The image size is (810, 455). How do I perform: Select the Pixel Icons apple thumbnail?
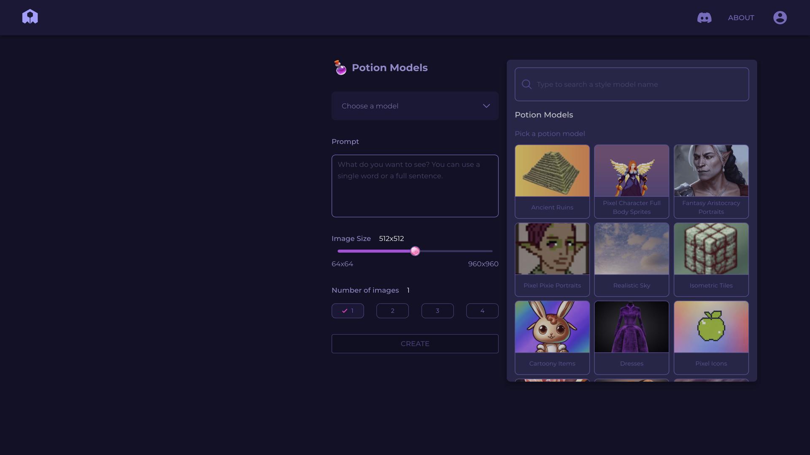(711, 327)
